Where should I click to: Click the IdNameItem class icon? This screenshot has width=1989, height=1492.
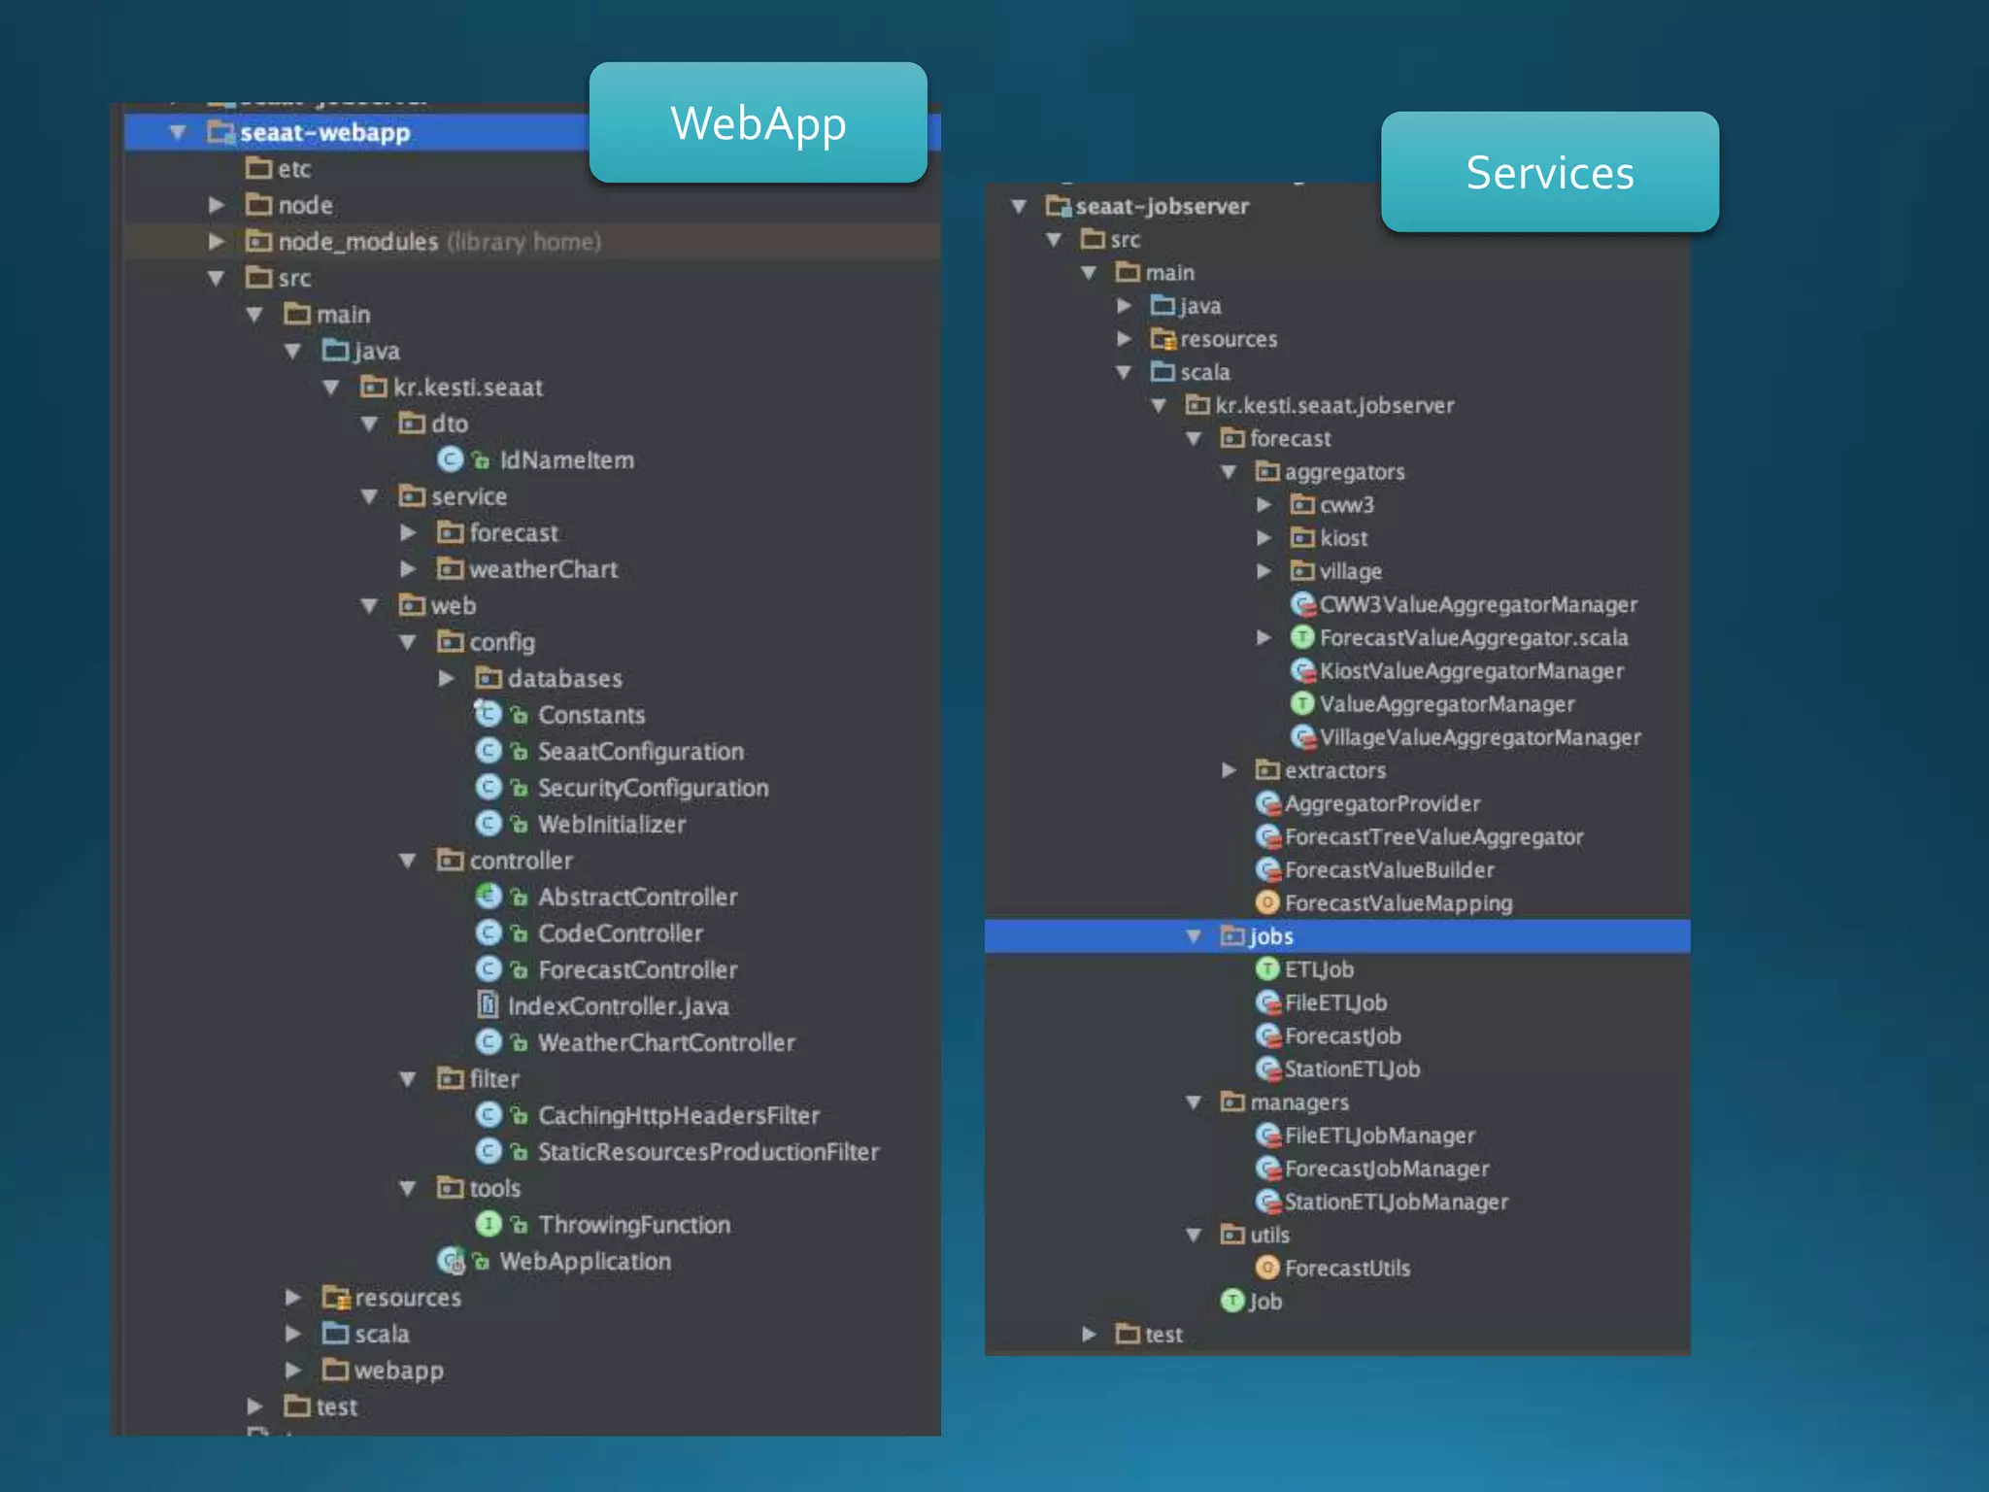pos(450,459)
